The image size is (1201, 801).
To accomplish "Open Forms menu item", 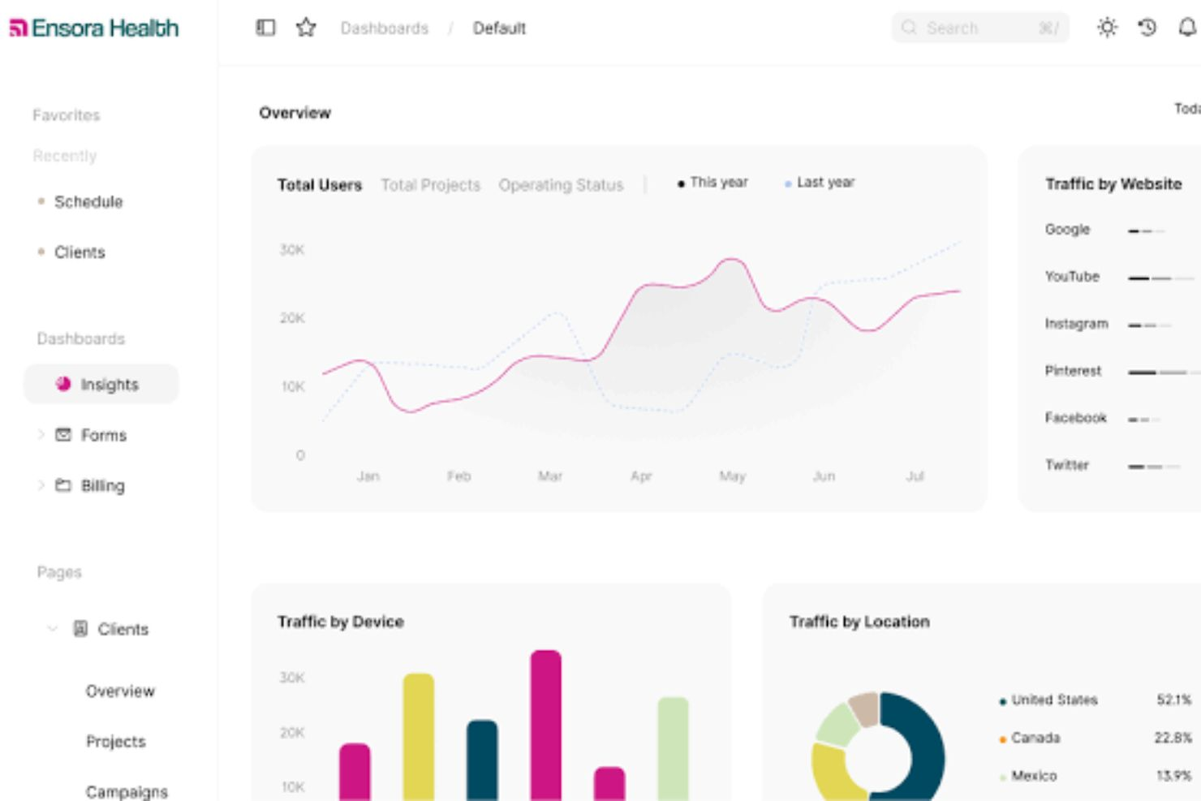I will [x=103, y=435].
